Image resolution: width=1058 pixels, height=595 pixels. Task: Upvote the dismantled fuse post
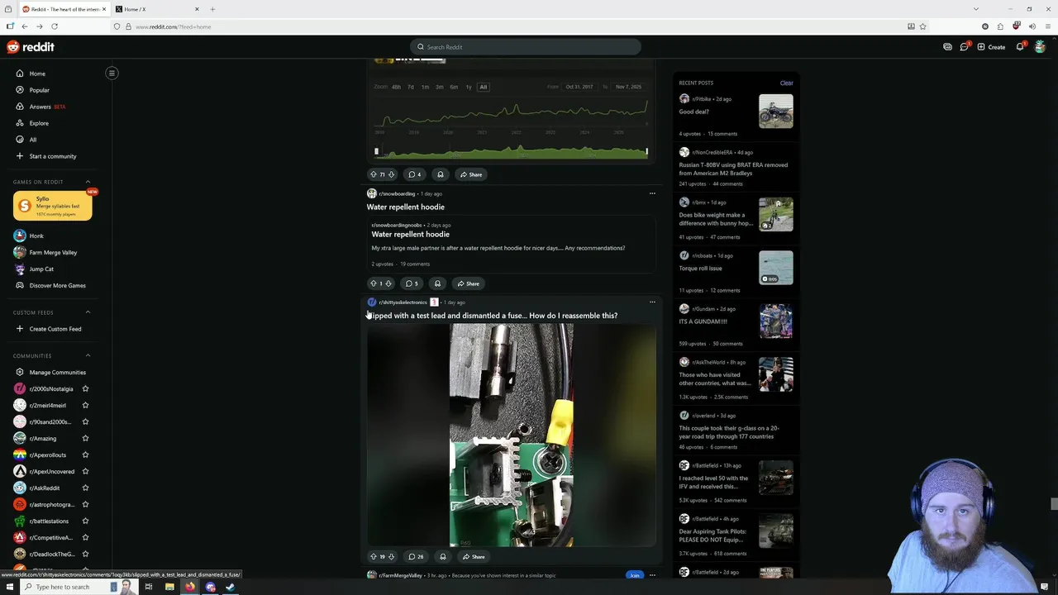pos(373,556)
